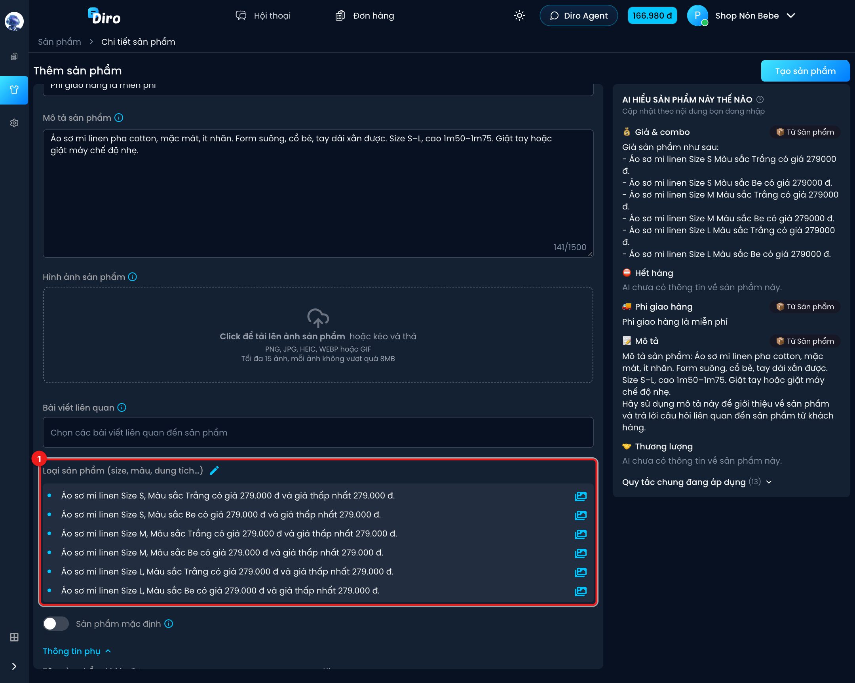
Task: Expand sidebar with the arrow icon
Action: (x=14, y=666)
